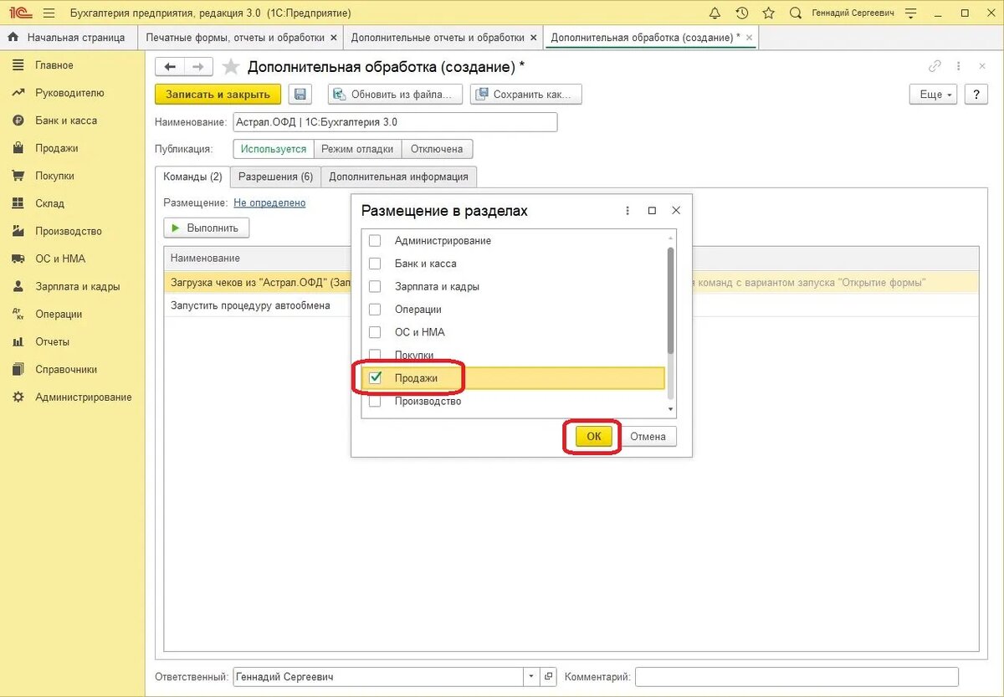
Task: Open ОС и НМА sidebar section
Action: click(x=60, y=259)
